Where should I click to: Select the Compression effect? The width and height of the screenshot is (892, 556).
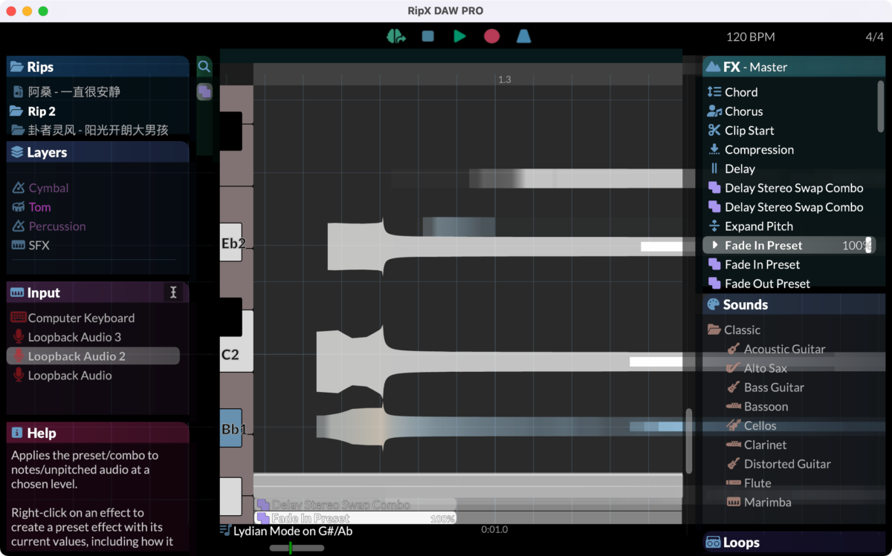click(x=750, y=150)
